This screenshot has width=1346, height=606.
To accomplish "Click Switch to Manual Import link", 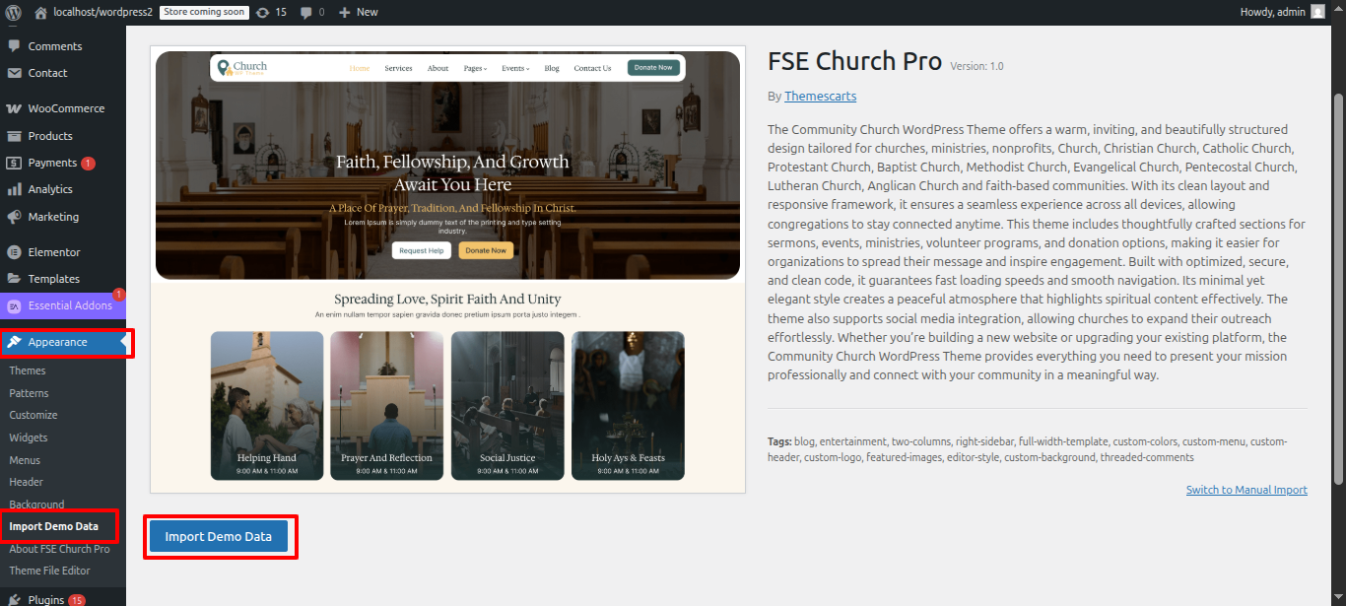I will pos(1246,490).
